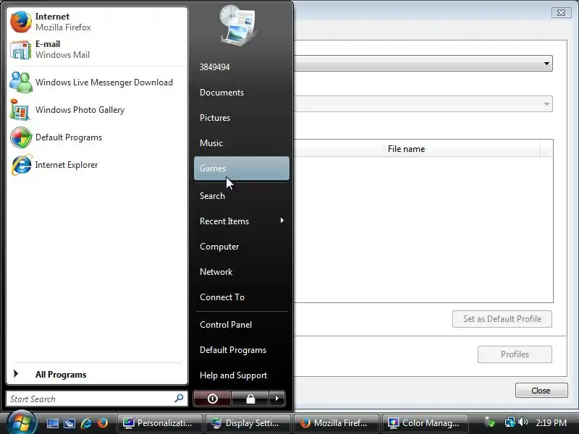Click File name column header

click(x=462, y=149)
